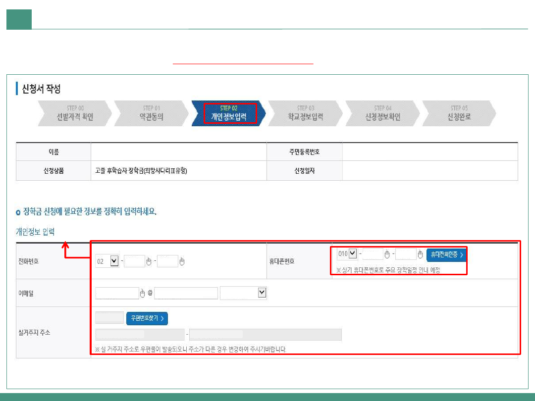This screenshot has height=401, width=535.
Task: Open the 02 area code dropdown
Action: [114, 261]
